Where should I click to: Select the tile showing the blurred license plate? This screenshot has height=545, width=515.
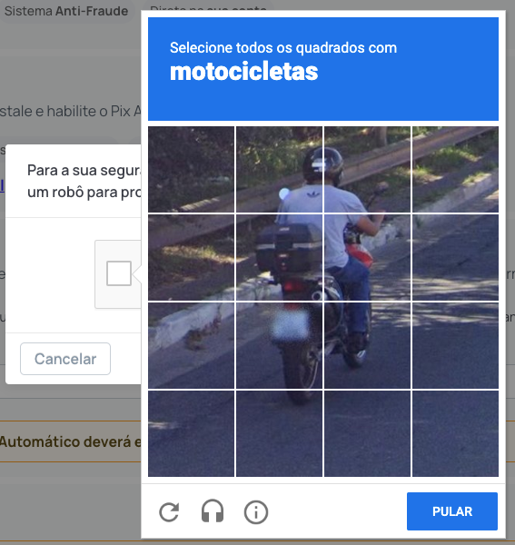[280, 345]
